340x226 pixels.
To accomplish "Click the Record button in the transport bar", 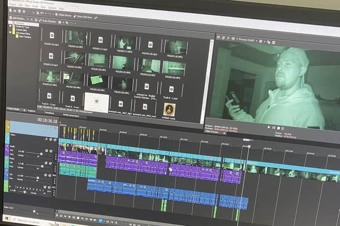I will pyautogui.click(x=57, y=215).
